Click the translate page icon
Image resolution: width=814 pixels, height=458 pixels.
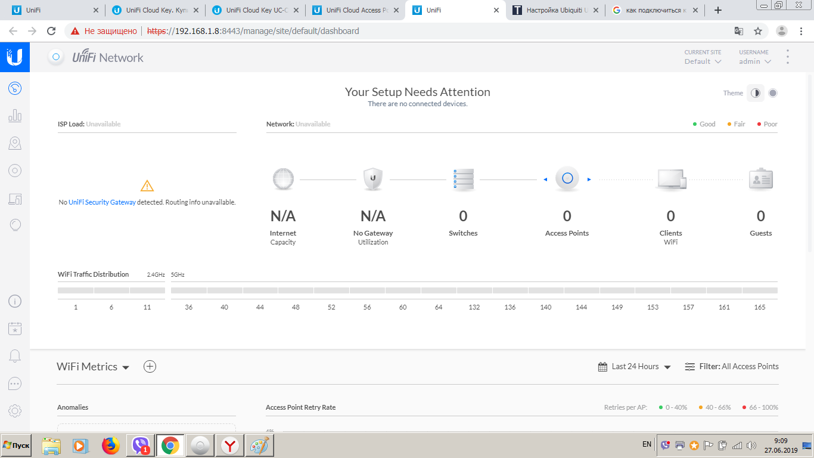[x=739, y=31]
